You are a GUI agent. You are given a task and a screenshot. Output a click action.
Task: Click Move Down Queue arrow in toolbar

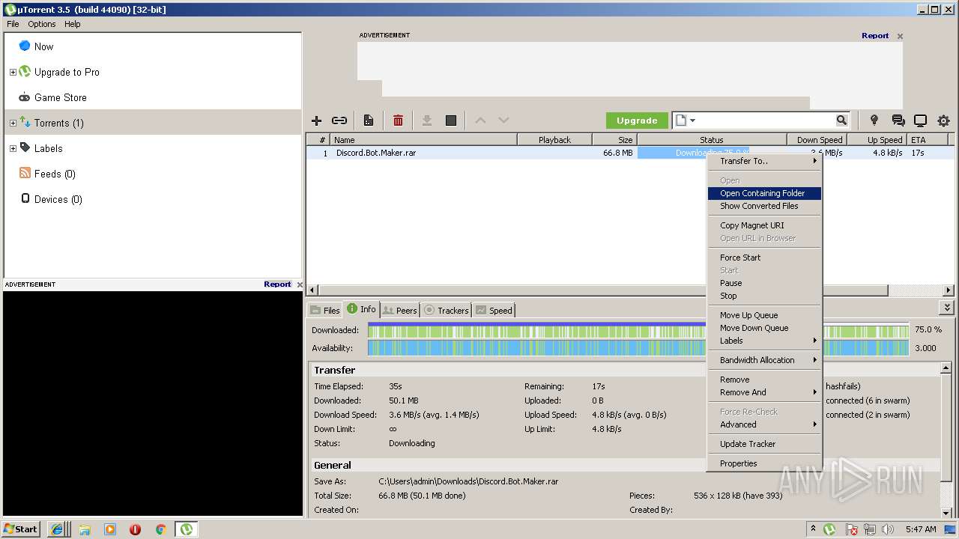coord(503,121)
